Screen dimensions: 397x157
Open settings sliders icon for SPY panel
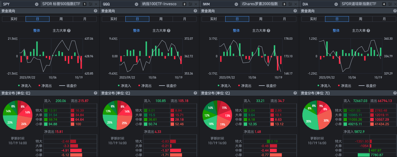point(90,4)
